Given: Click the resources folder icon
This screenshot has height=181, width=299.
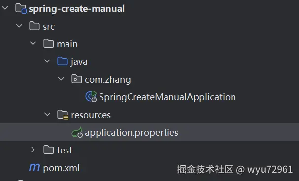Looking at the screenshot, I should point(63,115).
